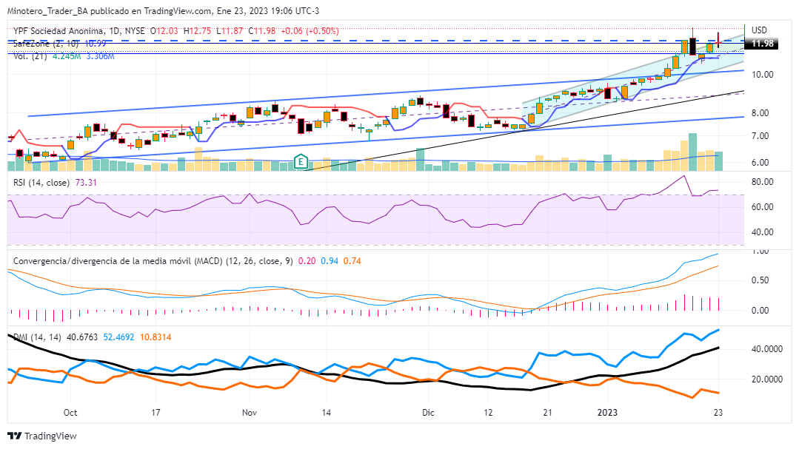
Task: Click the MACD axis label '0.50'
Action: click(x=760, y=280)
